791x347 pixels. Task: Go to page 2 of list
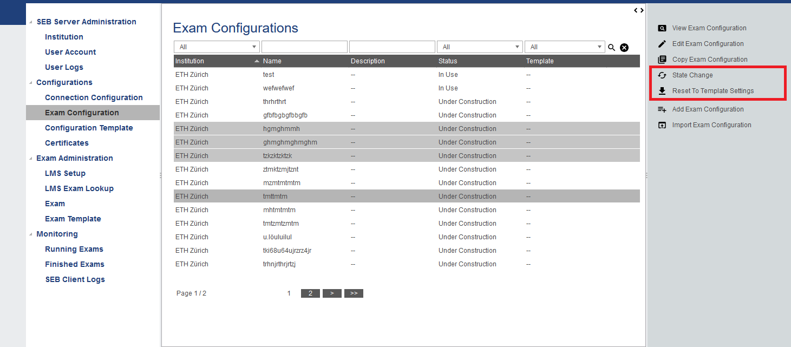pyautogui.click(x=310, y=293)
